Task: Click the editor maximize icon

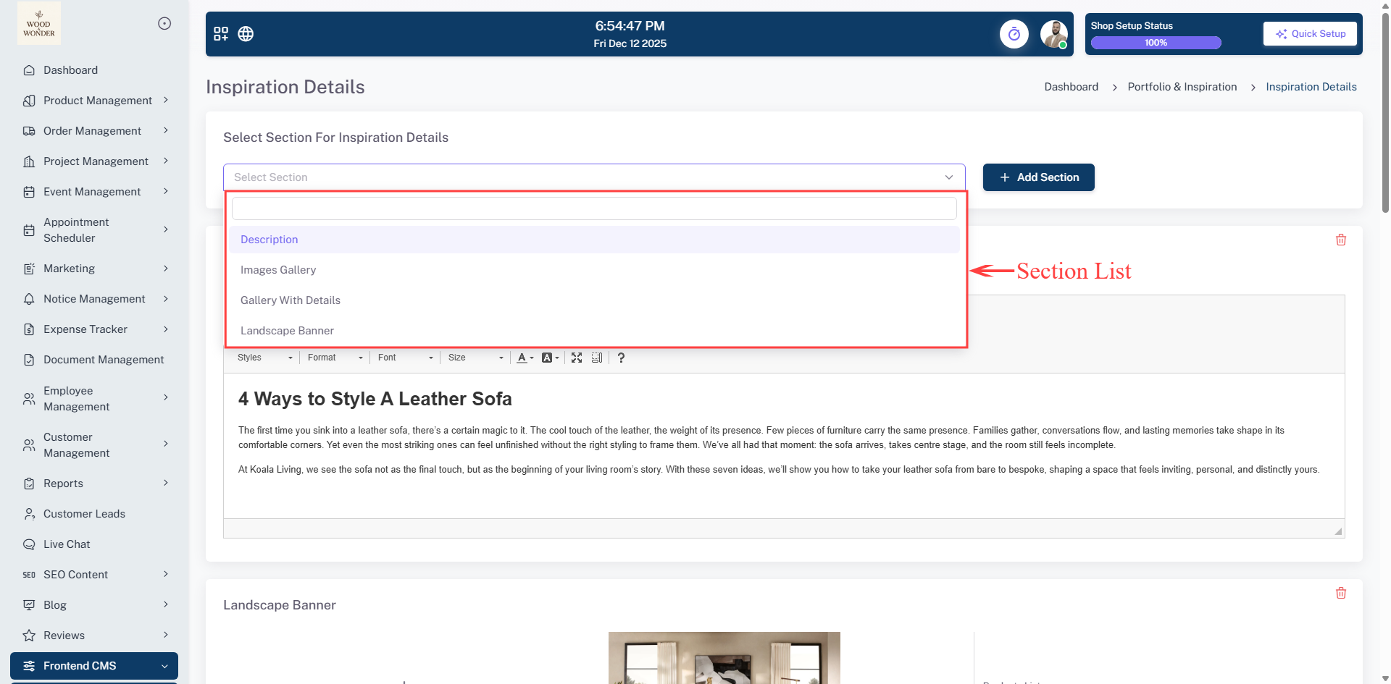Action: [x=577, y=358]
